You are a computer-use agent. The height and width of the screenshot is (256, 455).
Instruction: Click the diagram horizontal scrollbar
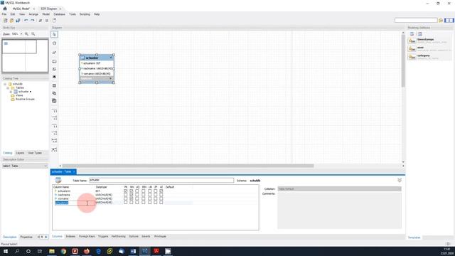pos(188,166)
